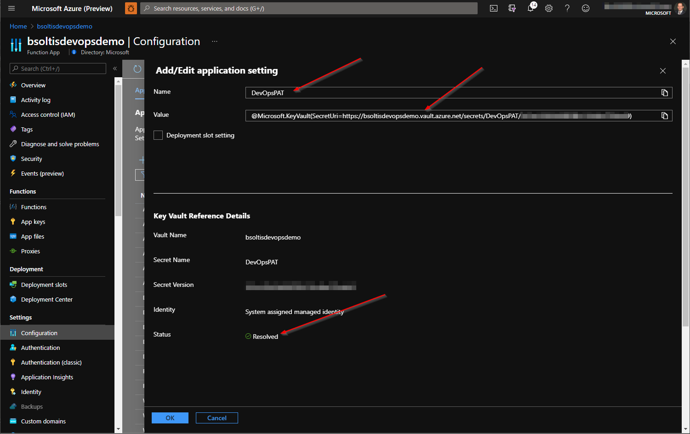Open the notifications bell

coord(530,8)
